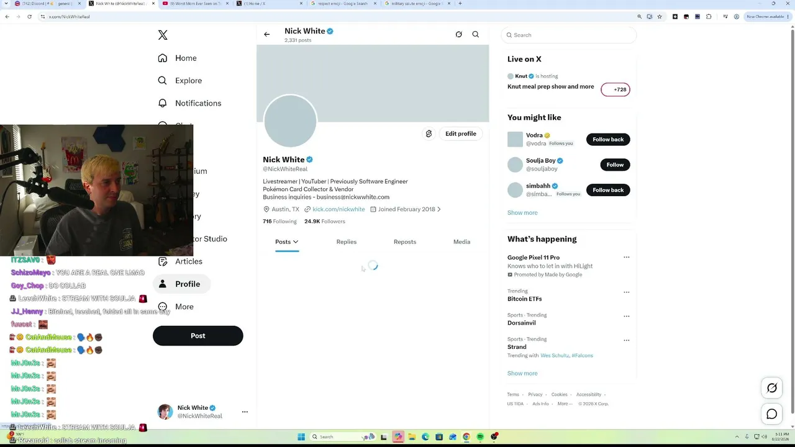
Task: Open the Notifications bell icon
Action: click(162, 103)
